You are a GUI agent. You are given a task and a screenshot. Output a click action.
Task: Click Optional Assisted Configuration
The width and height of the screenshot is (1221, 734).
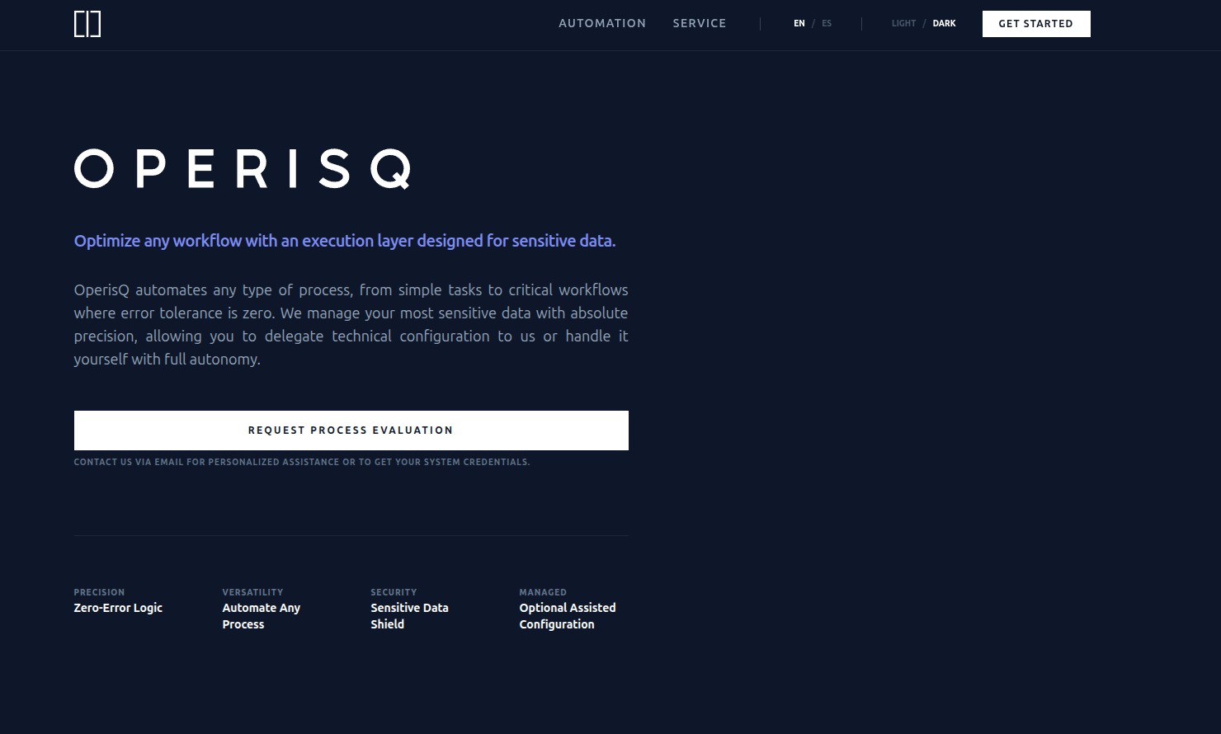pyautogui.click(x=567, y=616)
